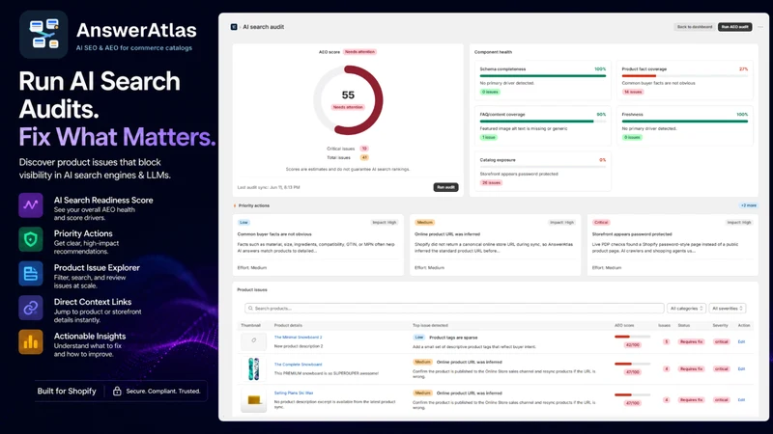Open The Minimal Snowboard 2 product link

(298, 338)
